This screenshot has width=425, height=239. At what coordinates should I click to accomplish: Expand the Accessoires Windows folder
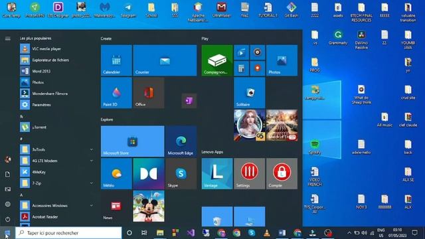point(92,205)
